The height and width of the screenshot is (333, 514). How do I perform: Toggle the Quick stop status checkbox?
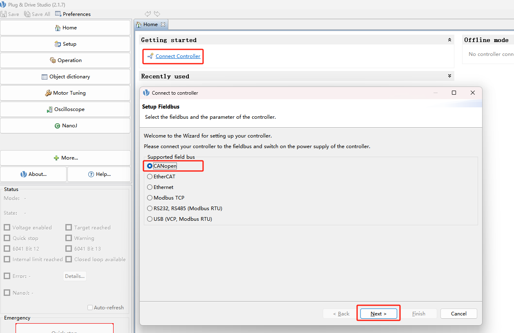[7, 238]
